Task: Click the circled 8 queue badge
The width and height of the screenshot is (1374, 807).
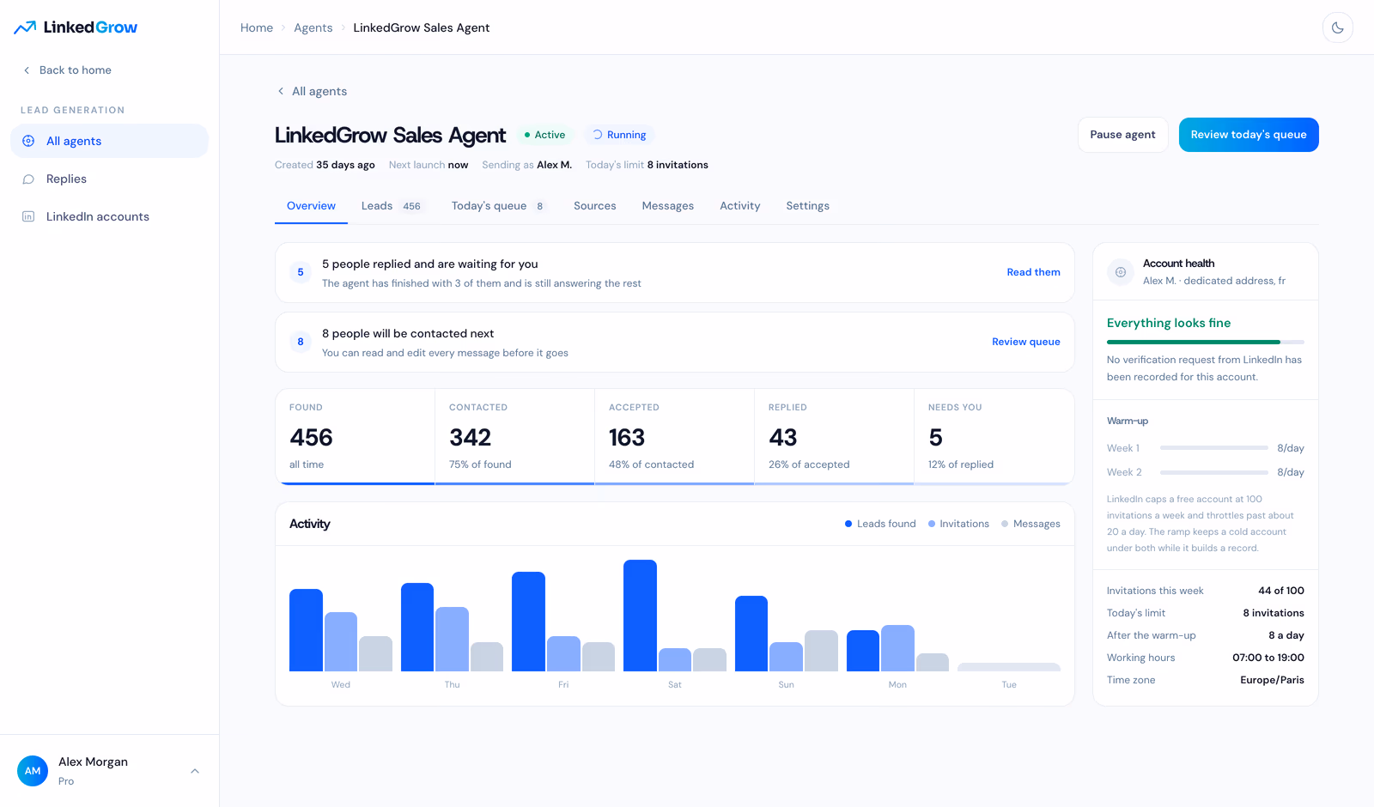Action: pos(301,342)
